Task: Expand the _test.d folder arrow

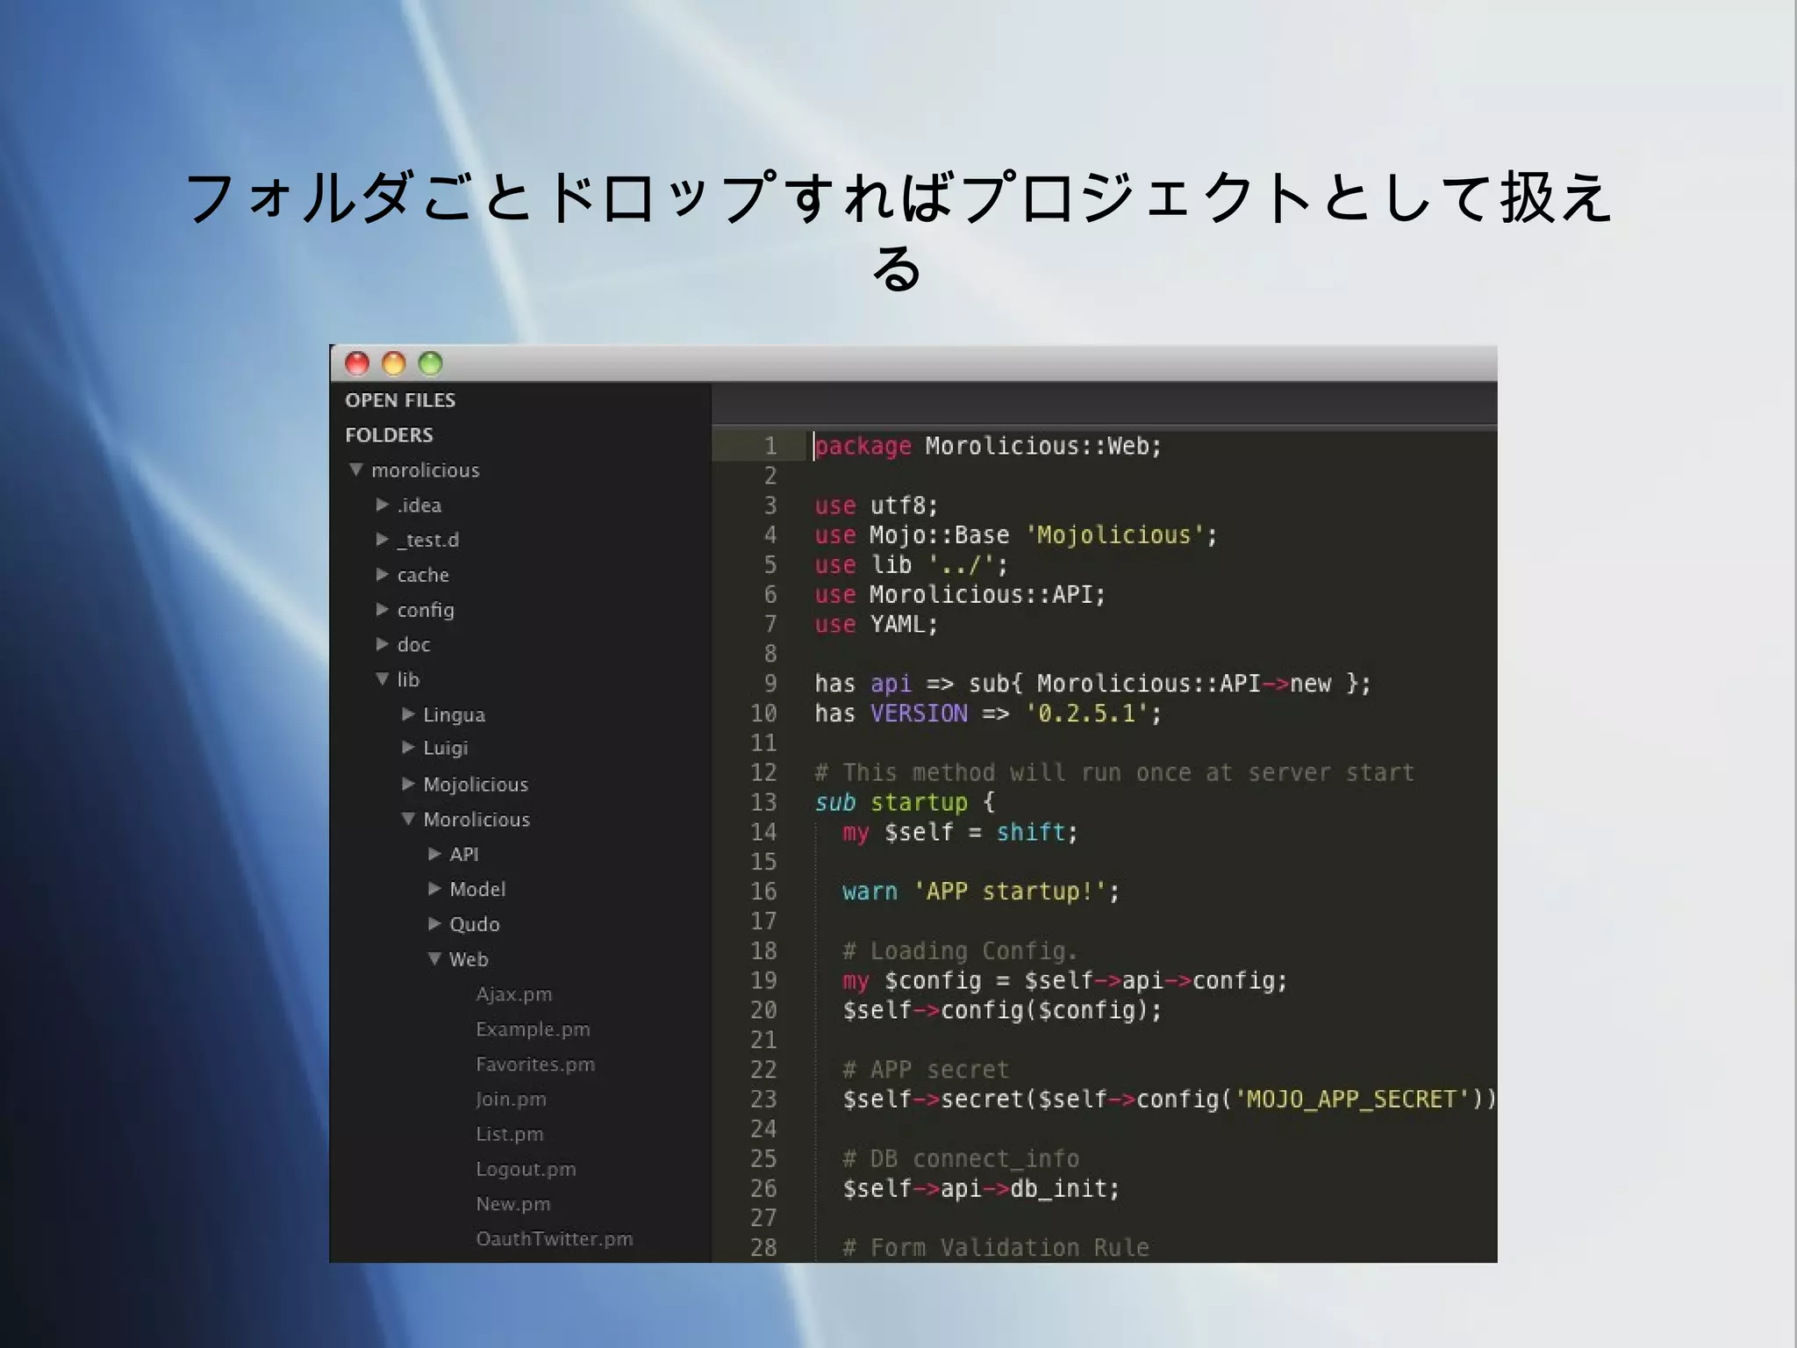Action: (x=383, y=540)
